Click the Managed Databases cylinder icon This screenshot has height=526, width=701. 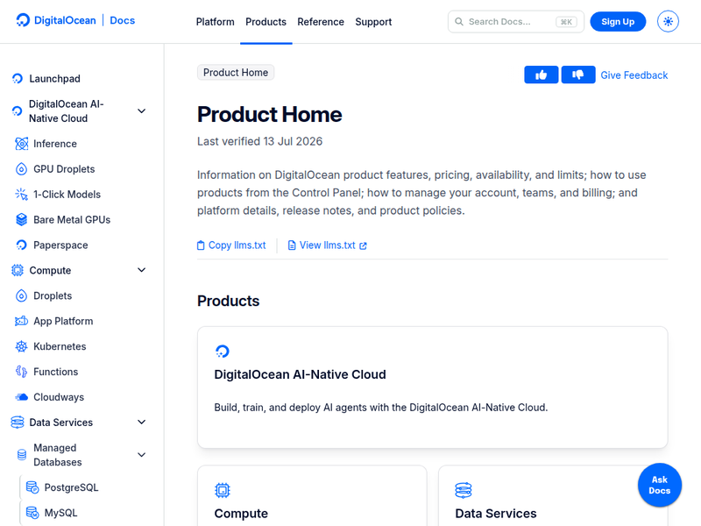(x=21, y=455)
